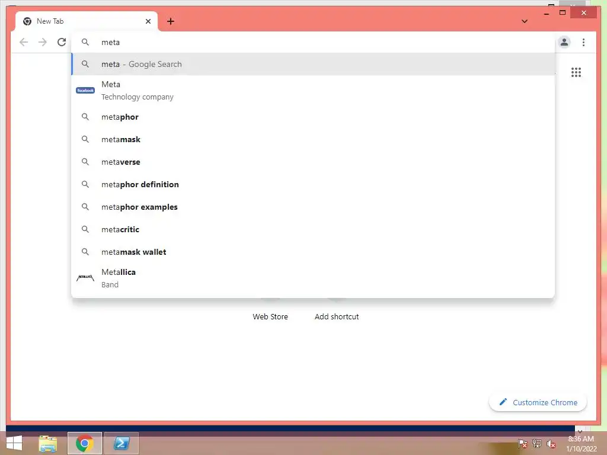Open the Google apps grid
The image size is (607, 455).
coord(576,72)
